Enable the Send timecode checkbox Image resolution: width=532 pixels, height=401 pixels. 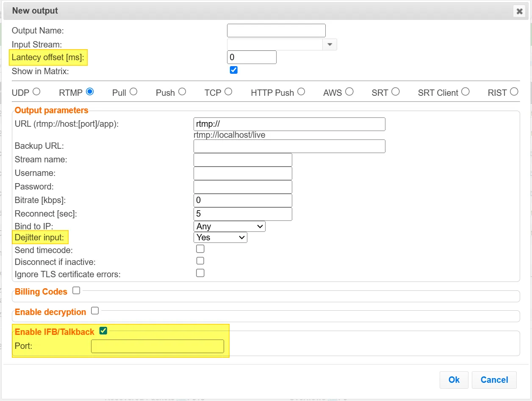[x=200, y=249]
